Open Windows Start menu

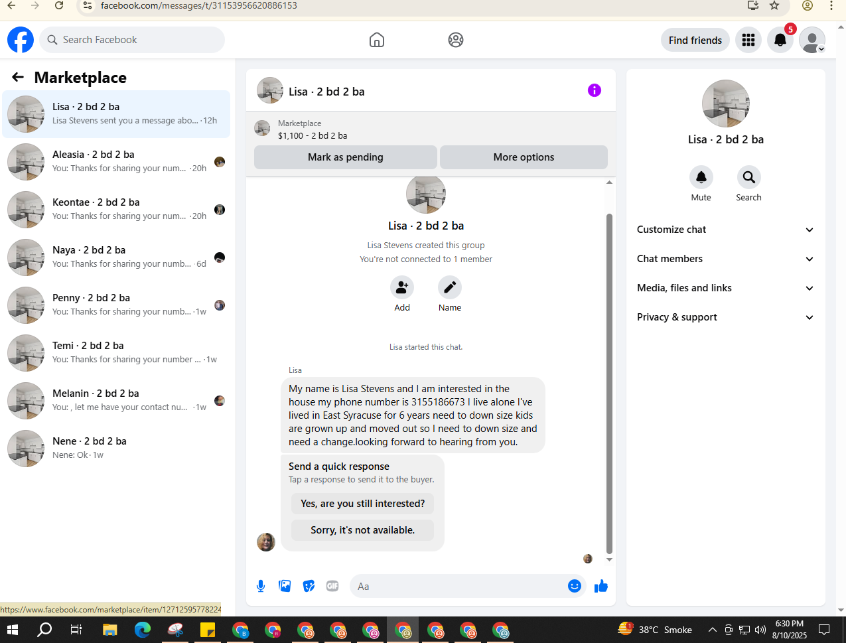(x=12, y=630)
